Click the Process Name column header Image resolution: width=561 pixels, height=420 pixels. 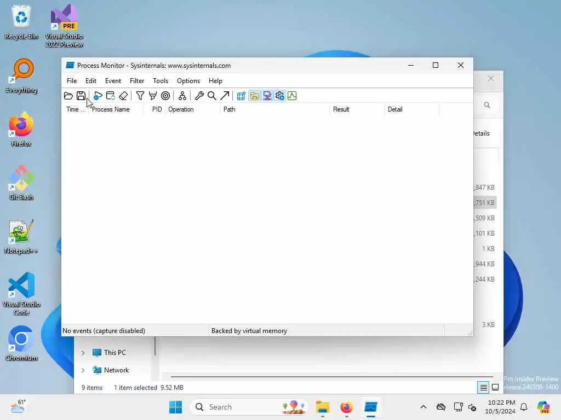coord(116,109)
